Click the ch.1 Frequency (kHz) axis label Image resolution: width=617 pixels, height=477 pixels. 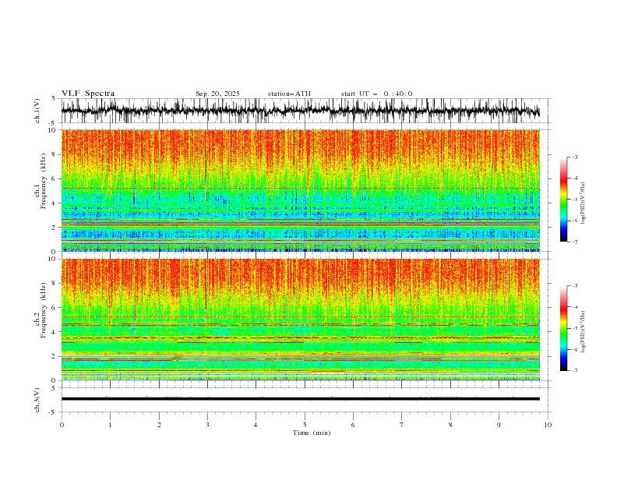[41, 179]
